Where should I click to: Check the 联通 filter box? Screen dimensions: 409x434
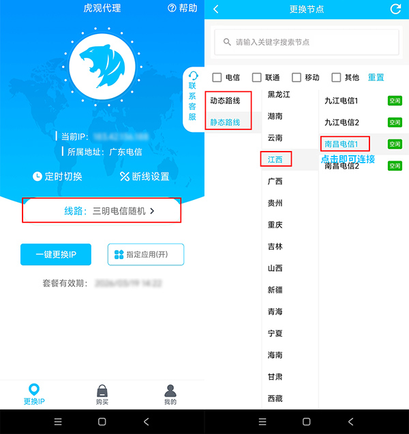coord(256,78)
